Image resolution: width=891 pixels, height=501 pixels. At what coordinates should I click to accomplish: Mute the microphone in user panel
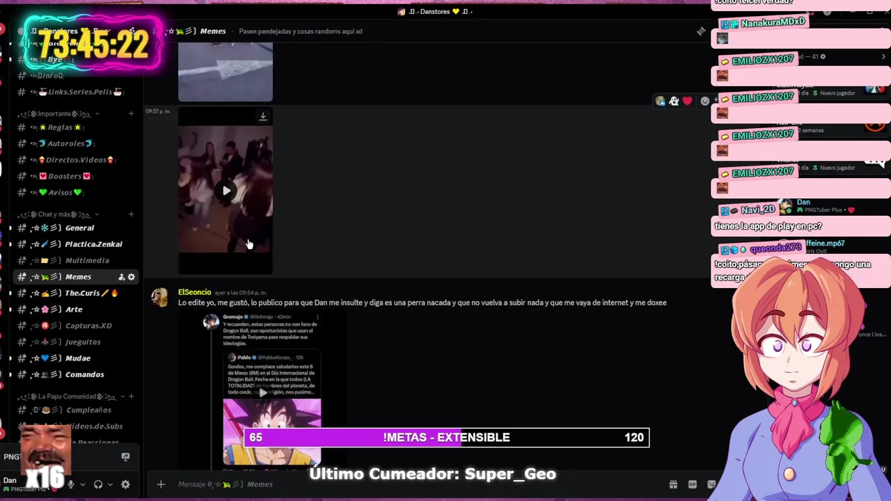pyautogui.click(x=70, y=484)
